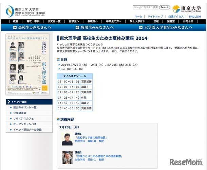
Task: Click the 物理学科 professor name line
Action: coord(89,141)
